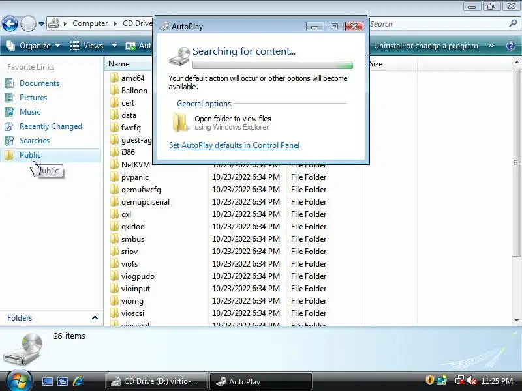Image resolution: width=522 pixels, height=391 pixels.
Task: Click the search magnifier icon
Action: pyautogui.click(x=513, y=23)
